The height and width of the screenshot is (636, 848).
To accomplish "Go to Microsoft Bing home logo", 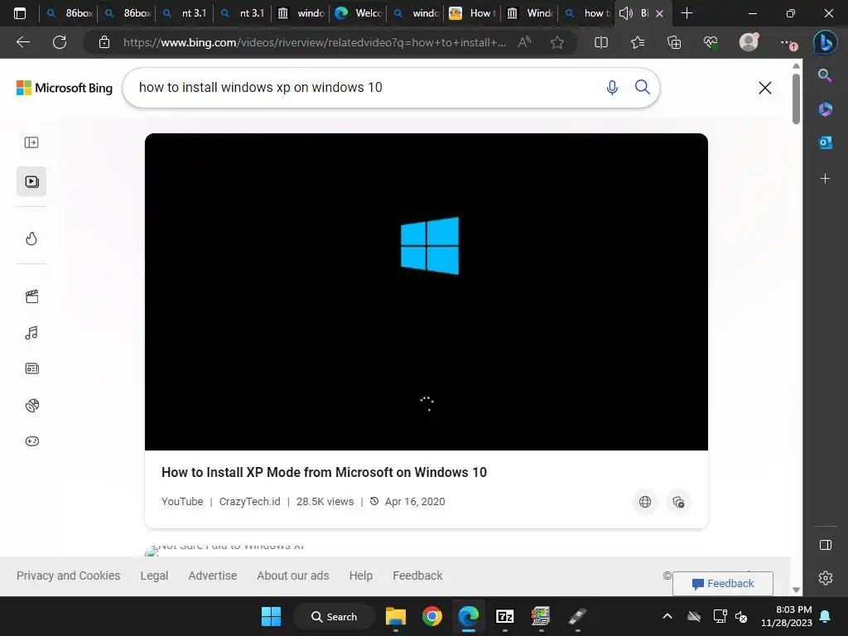I will [x=65, y=88].
